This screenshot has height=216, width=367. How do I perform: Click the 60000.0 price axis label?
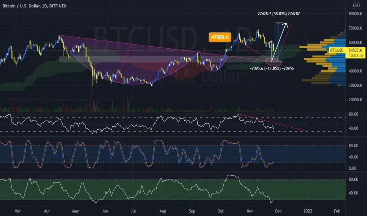[x=355, y=42]
